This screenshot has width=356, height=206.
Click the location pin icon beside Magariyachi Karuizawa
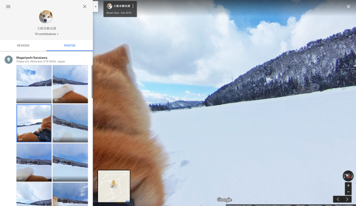(x=8, y=60)
